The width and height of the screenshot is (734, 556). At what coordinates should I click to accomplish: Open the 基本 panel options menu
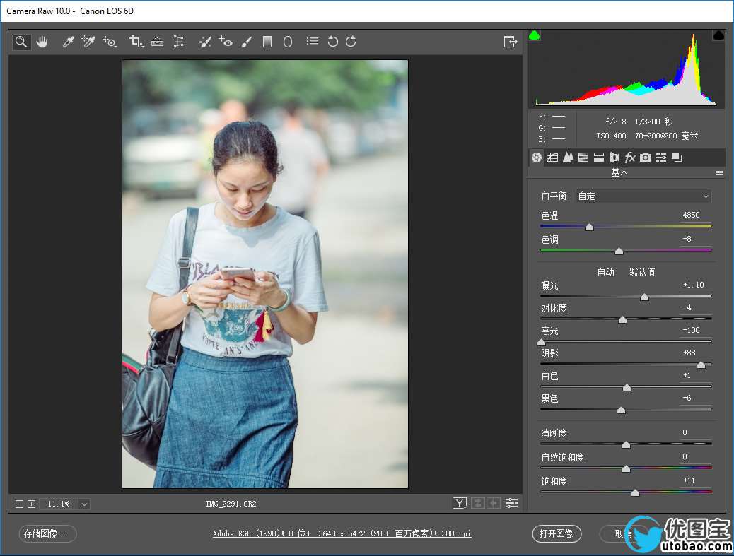point(718,172)
